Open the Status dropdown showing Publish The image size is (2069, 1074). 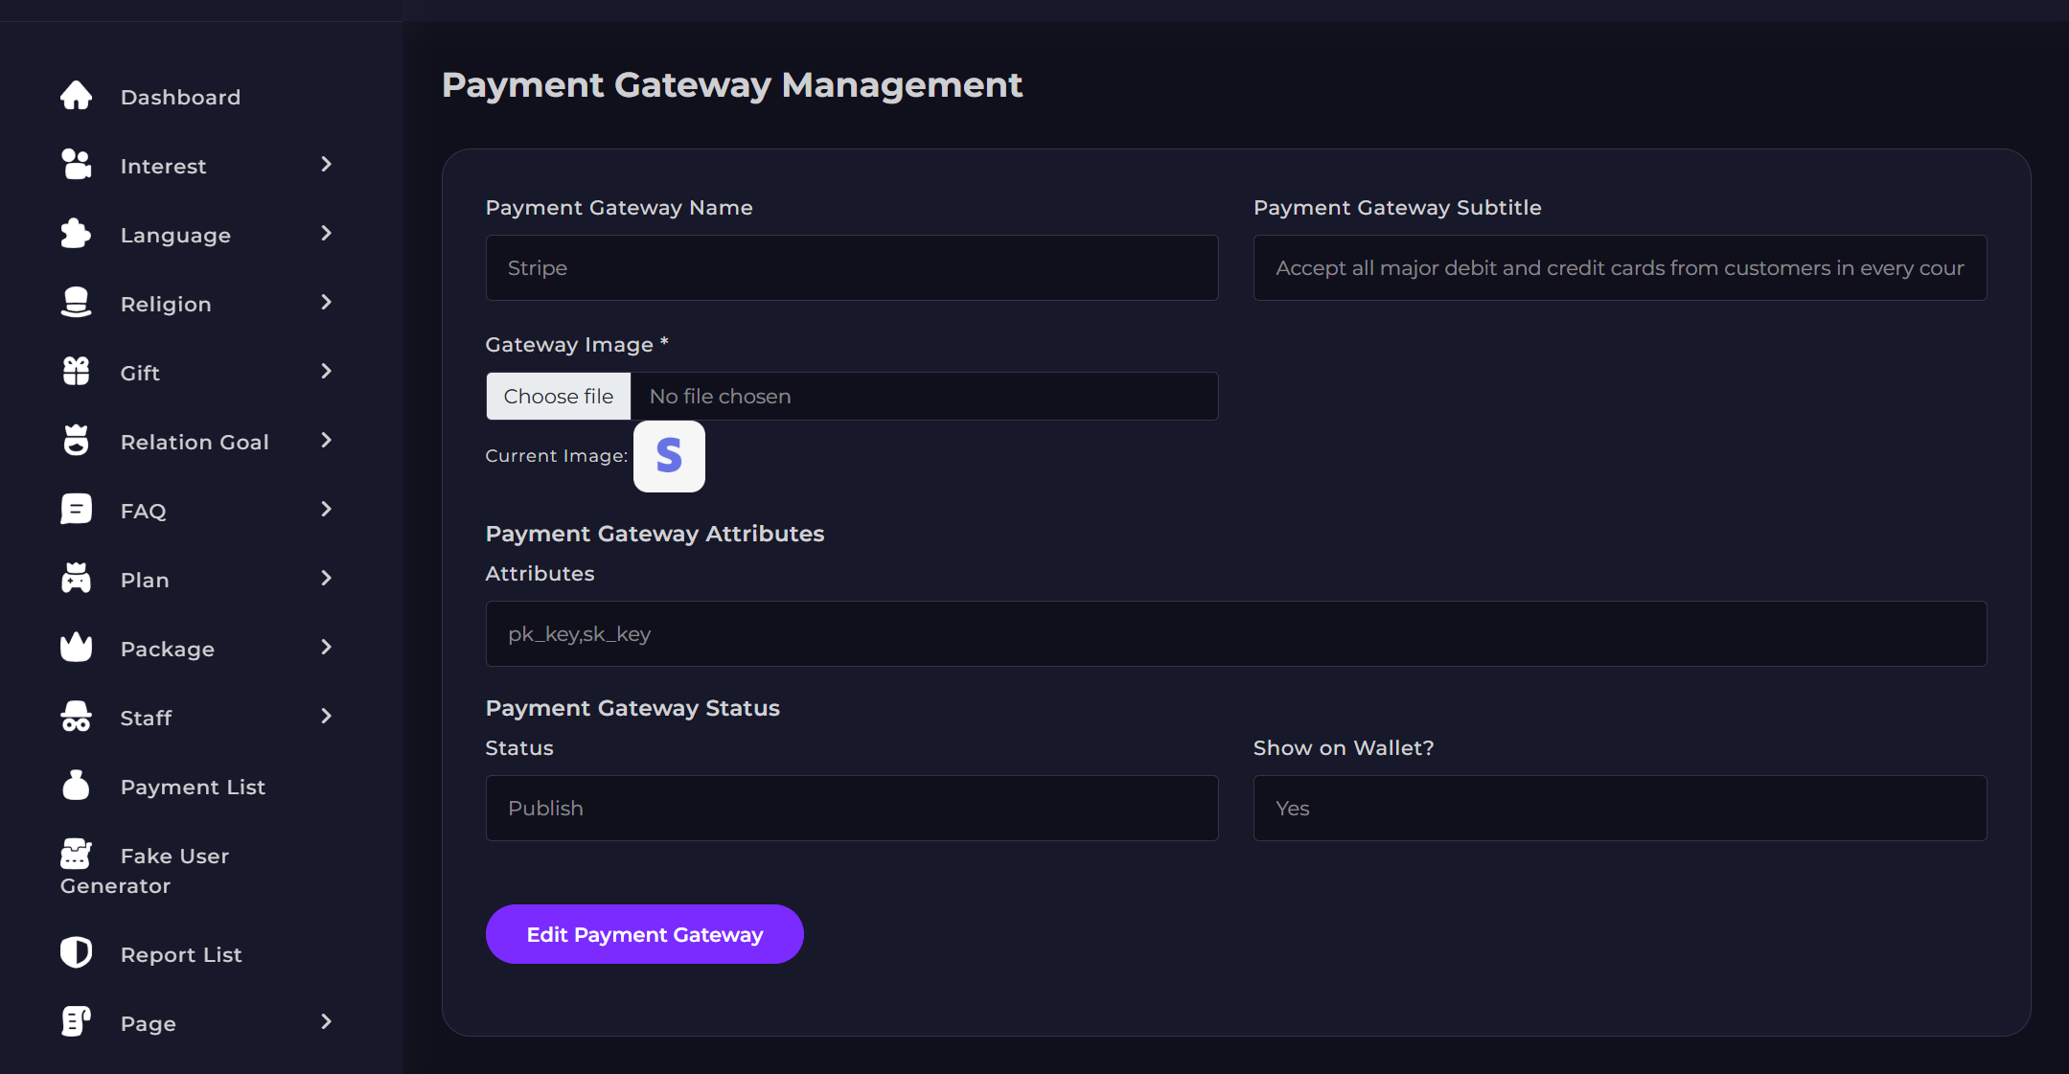[x=852, y=808]
